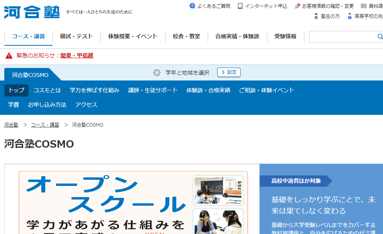
Task: Click the 河合塾COSMO page heading
Action: (39, 144)
